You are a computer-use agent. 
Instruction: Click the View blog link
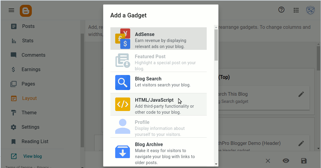32,156
